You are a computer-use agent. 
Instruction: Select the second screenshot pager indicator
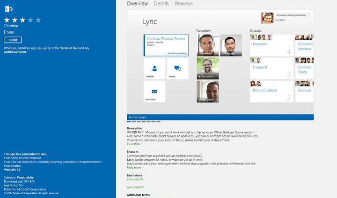tap(134, 121)
